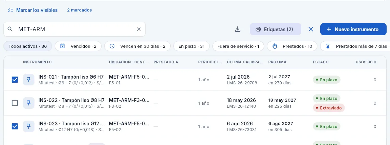Click Marcar los visibles
This screenshot has width=390, height=145.
[x=32, y=10]
